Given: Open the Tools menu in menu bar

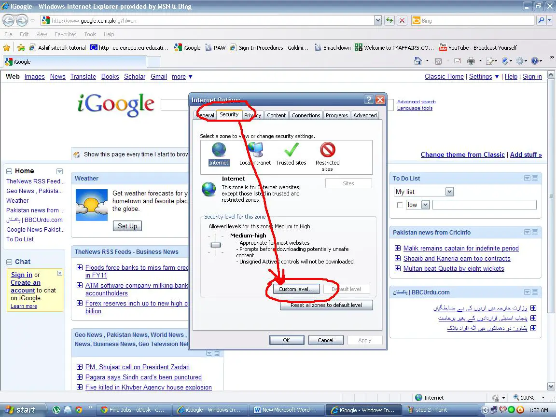Looking at the screenshot, I should tap(90, 34).
